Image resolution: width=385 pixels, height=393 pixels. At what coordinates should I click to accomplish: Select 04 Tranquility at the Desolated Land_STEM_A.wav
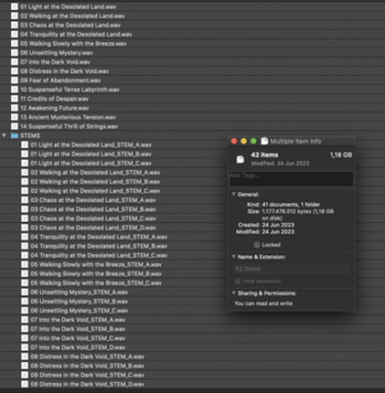(99, 237)
